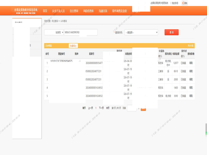207x155 pixels.
Task: Click 调取 in row 3
Action: [x=191, y=79]
